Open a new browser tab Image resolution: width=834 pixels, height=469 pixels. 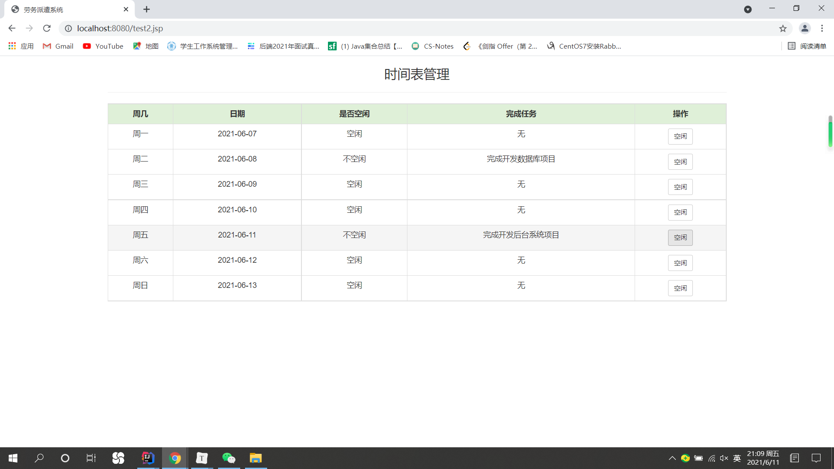146,9
